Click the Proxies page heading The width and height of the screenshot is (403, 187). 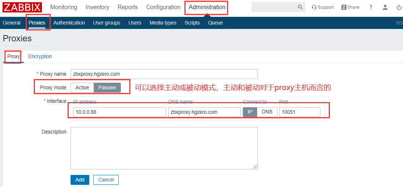[17, 38]
